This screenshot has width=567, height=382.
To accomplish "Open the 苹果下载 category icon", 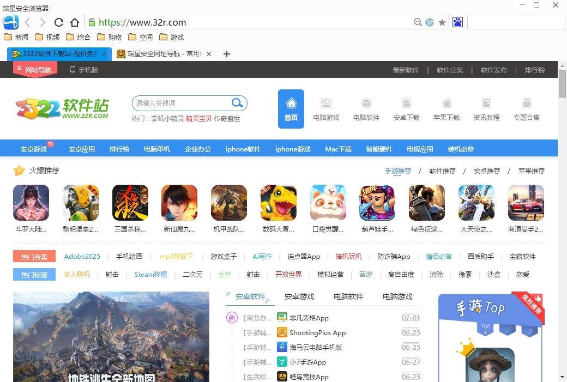I will pyautogui.click(x=447, y=109).
